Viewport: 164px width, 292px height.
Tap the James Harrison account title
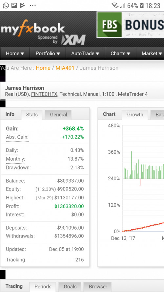click(x=25, y=88)
